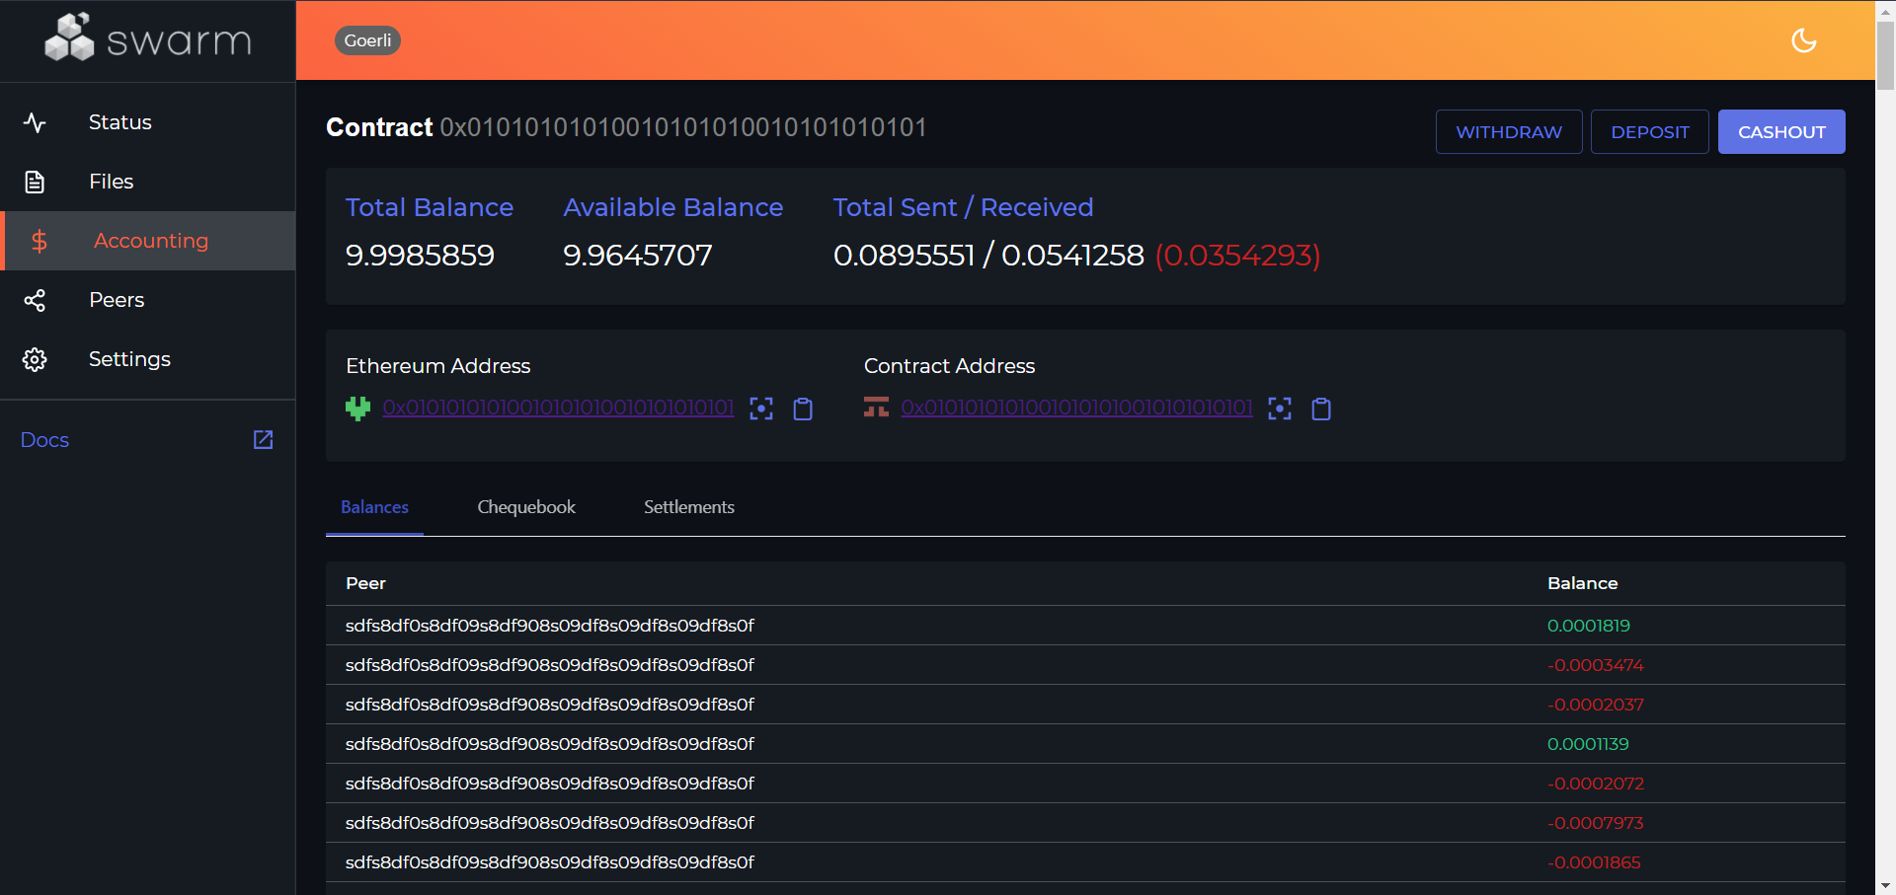Click the Contract address in the page heading

[683, 127]
